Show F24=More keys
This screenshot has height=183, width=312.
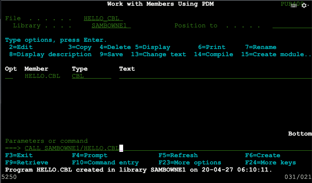pos(270,162)
